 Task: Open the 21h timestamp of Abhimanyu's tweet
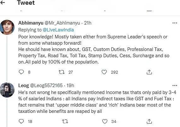[88, 23]
